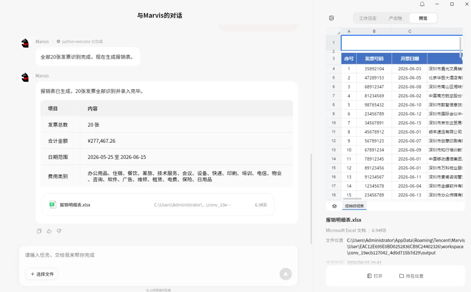Viewport: 471px width, 292px height.
Task: Click invoice number 67891234
Action: click(374, 150)
